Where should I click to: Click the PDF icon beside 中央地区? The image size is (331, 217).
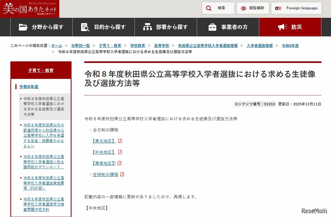click(120, 152)
